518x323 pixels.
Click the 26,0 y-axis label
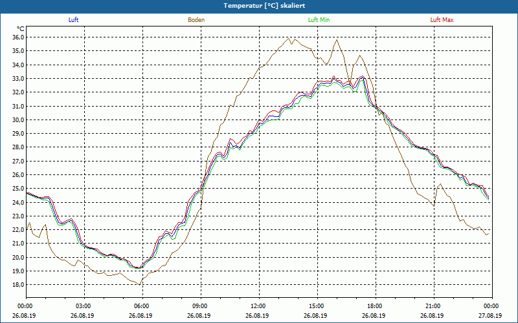click(x=19, y=174)
